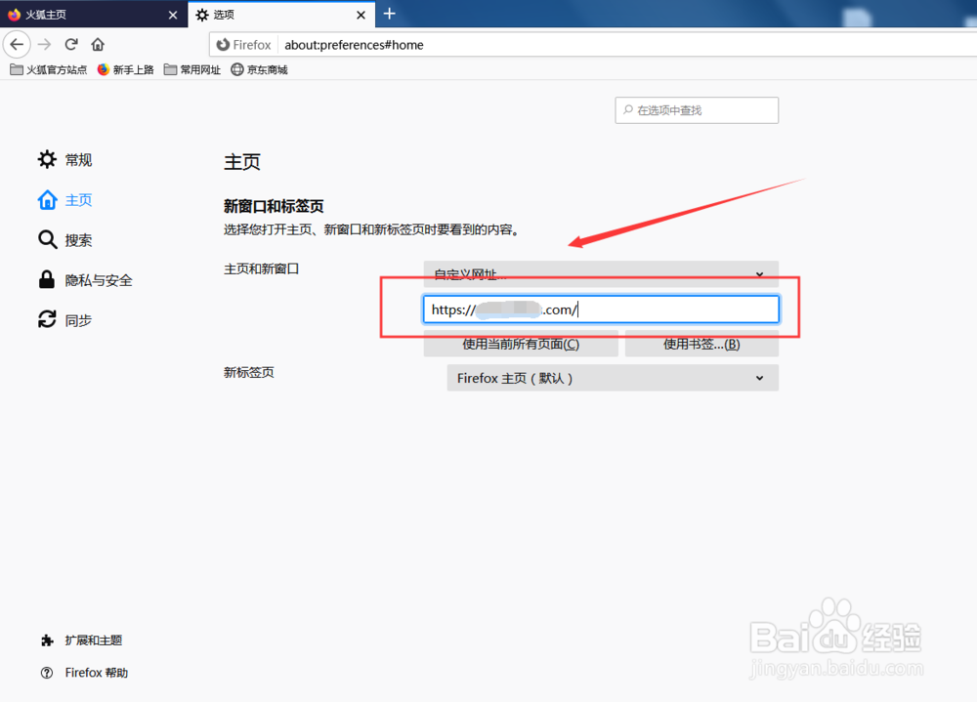Select the 主页 home icon in sidebar
Screen dimensions: 977x702
47,199
